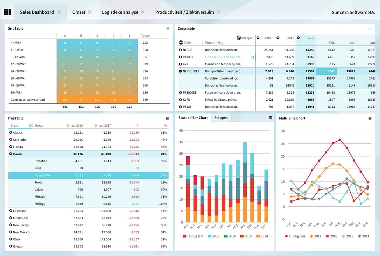The width and height of the screenshot is (380, 256).
Task: Open the Stacked Bar Chart panel menu
Action: pyautogui.click(x=270, y=117)
